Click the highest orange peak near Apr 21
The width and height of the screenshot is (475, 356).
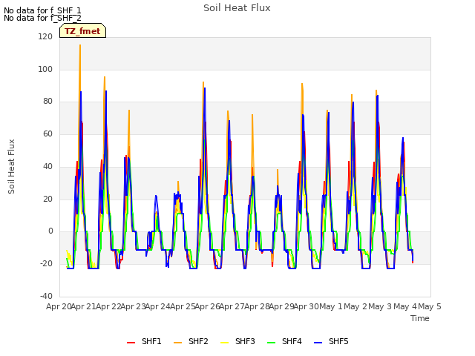(x=80, y=45)
